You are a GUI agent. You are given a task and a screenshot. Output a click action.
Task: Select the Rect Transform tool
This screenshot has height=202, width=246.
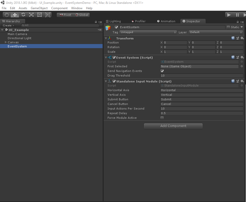39,15
